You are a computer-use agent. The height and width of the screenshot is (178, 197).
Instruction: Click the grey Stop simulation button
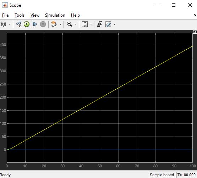click(x=43, y=24)
